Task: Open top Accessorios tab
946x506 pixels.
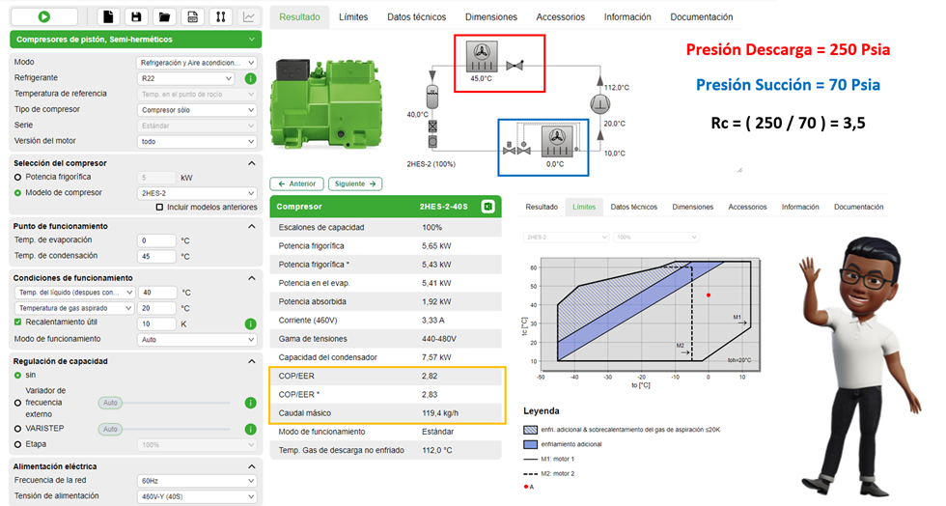Action: pyautogui.click(x=561, y=17)
